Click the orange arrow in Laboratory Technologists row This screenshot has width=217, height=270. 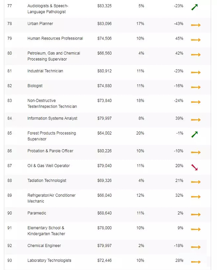(196, 262)
